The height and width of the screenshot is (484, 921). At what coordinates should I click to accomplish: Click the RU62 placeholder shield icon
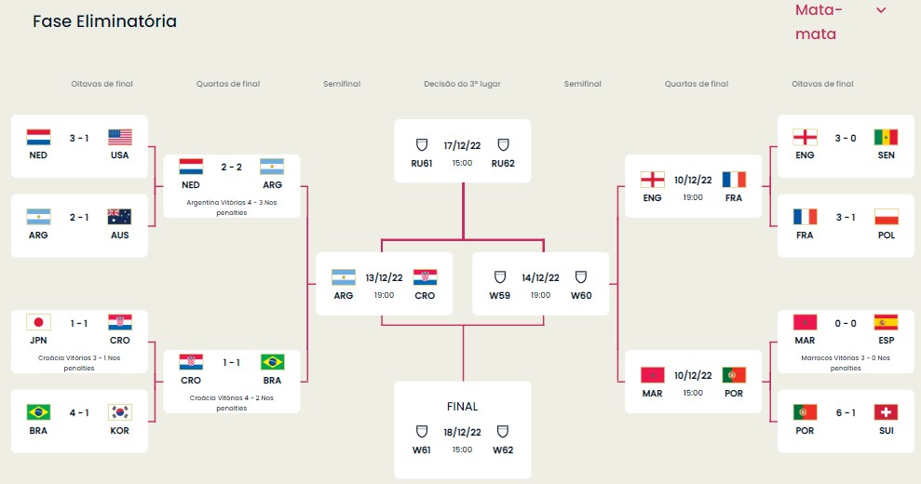(x=503, y=145)
